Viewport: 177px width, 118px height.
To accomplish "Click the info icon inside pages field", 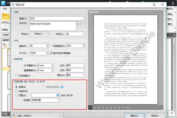I will [58, 95].
